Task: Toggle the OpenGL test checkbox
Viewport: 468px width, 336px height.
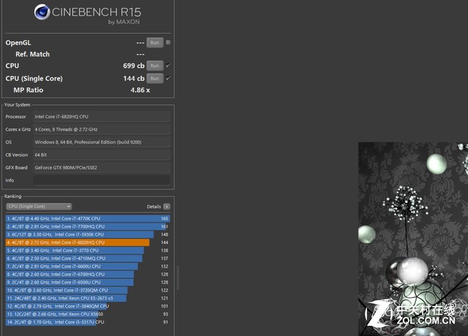Action: tap(168, 42)
